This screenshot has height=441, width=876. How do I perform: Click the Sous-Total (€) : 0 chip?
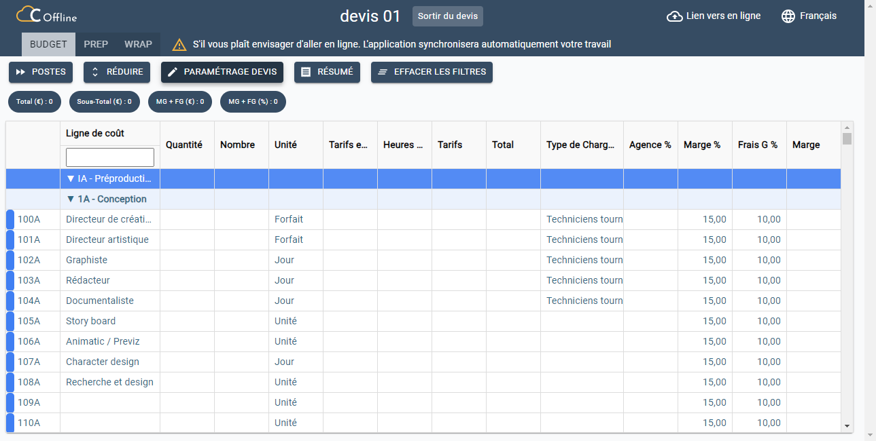pyautogui.click(x=105, y=102)
